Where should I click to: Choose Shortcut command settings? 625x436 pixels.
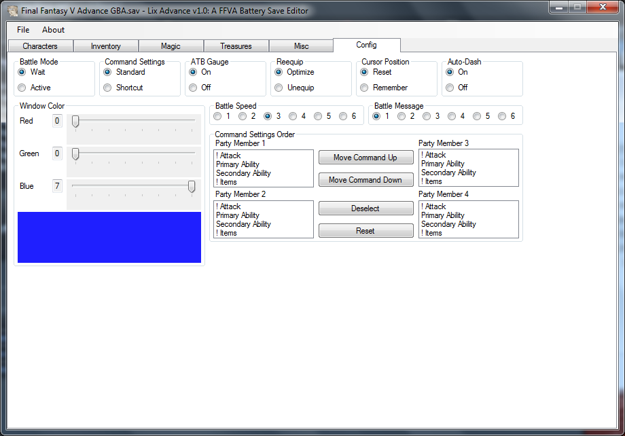[x=123, y=88]
